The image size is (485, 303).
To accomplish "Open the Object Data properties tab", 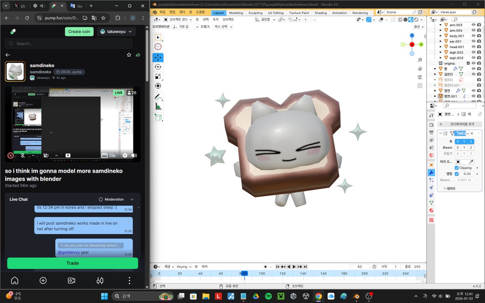I will [431, 203].
